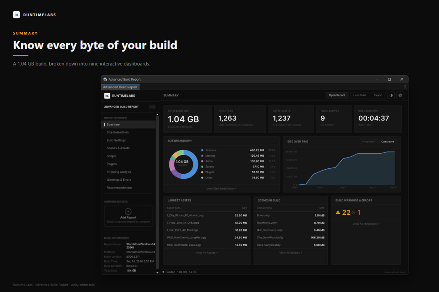Viewport: 439px width, 292px height.
Task: Select the T_Hero_Skin_4K_ORM.psd asset row
Action: [x=207, y=223]
